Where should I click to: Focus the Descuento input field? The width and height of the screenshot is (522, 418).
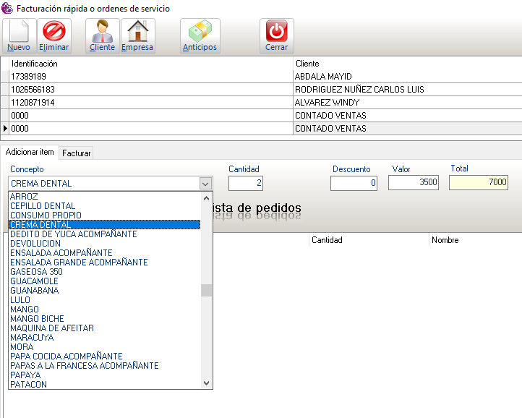coord(354,183)
